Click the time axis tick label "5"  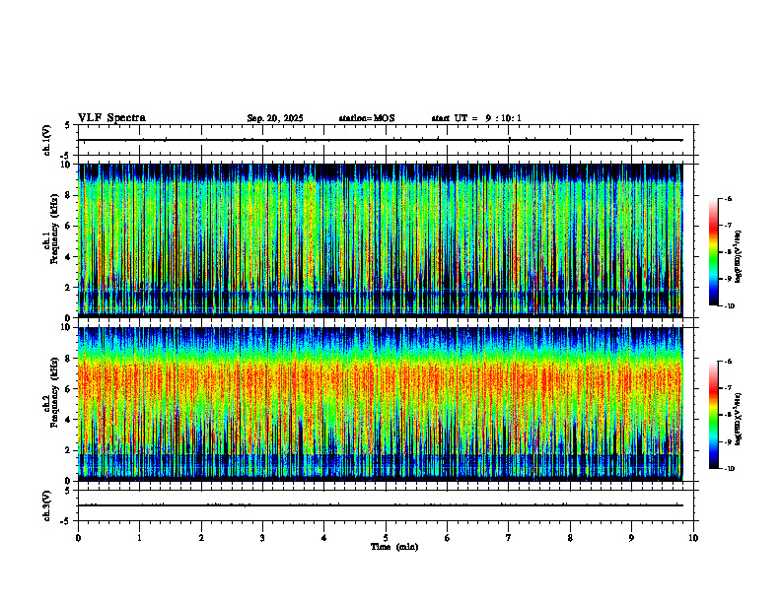click(386, 538)
